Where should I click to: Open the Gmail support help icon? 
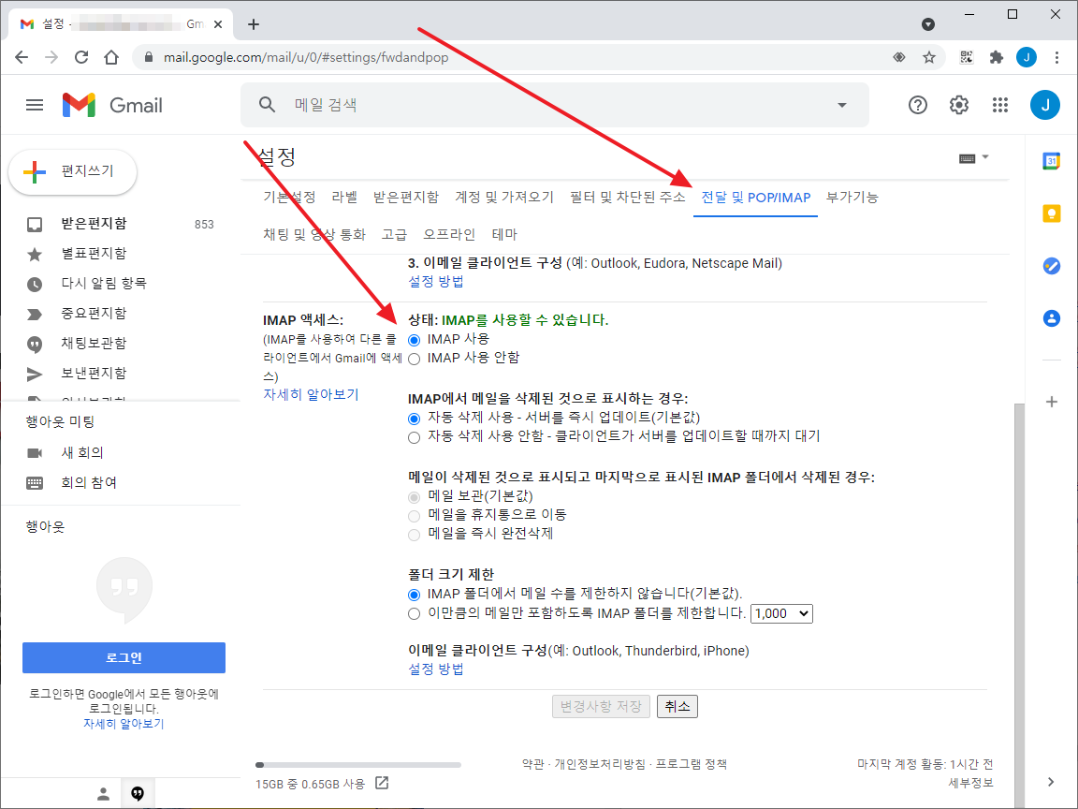coord(918,105)
